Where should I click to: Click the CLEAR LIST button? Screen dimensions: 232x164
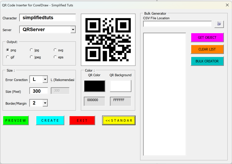pyautogui.click(x=207, y=49)
